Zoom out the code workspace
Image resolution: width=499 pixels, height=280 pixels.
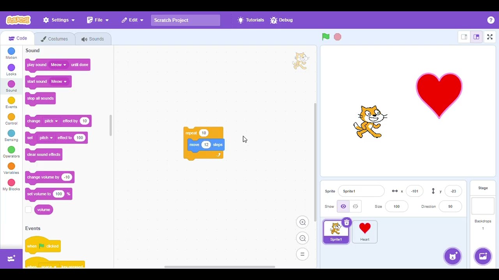point(303,238)
